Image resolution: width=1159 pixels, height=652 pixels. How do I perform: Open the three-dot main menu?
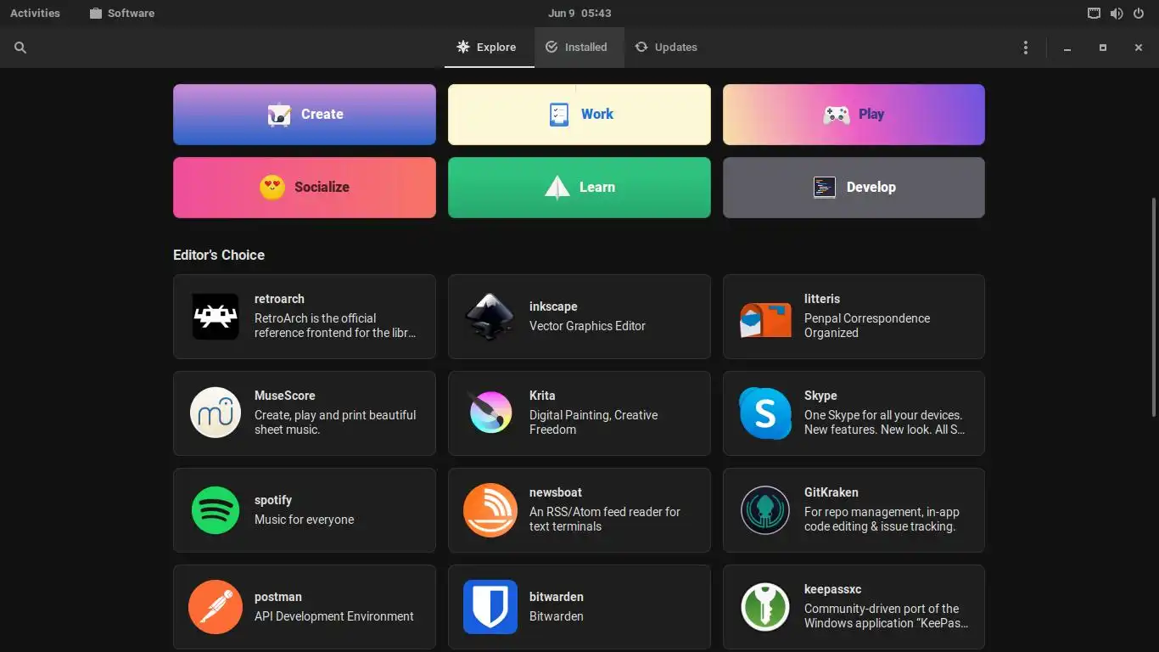tap(1026, 48)
